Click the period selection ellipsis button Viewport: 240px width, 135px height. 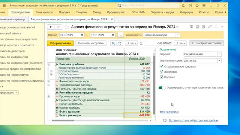120,35
